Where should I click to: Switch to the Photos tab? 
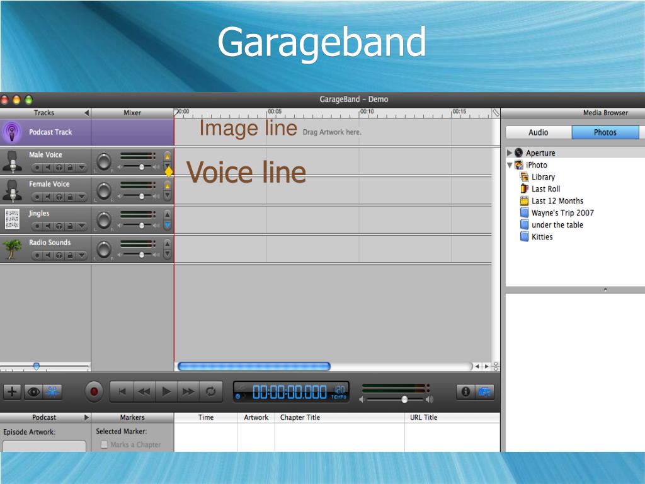pyautogui.click(x=605, y=132)
